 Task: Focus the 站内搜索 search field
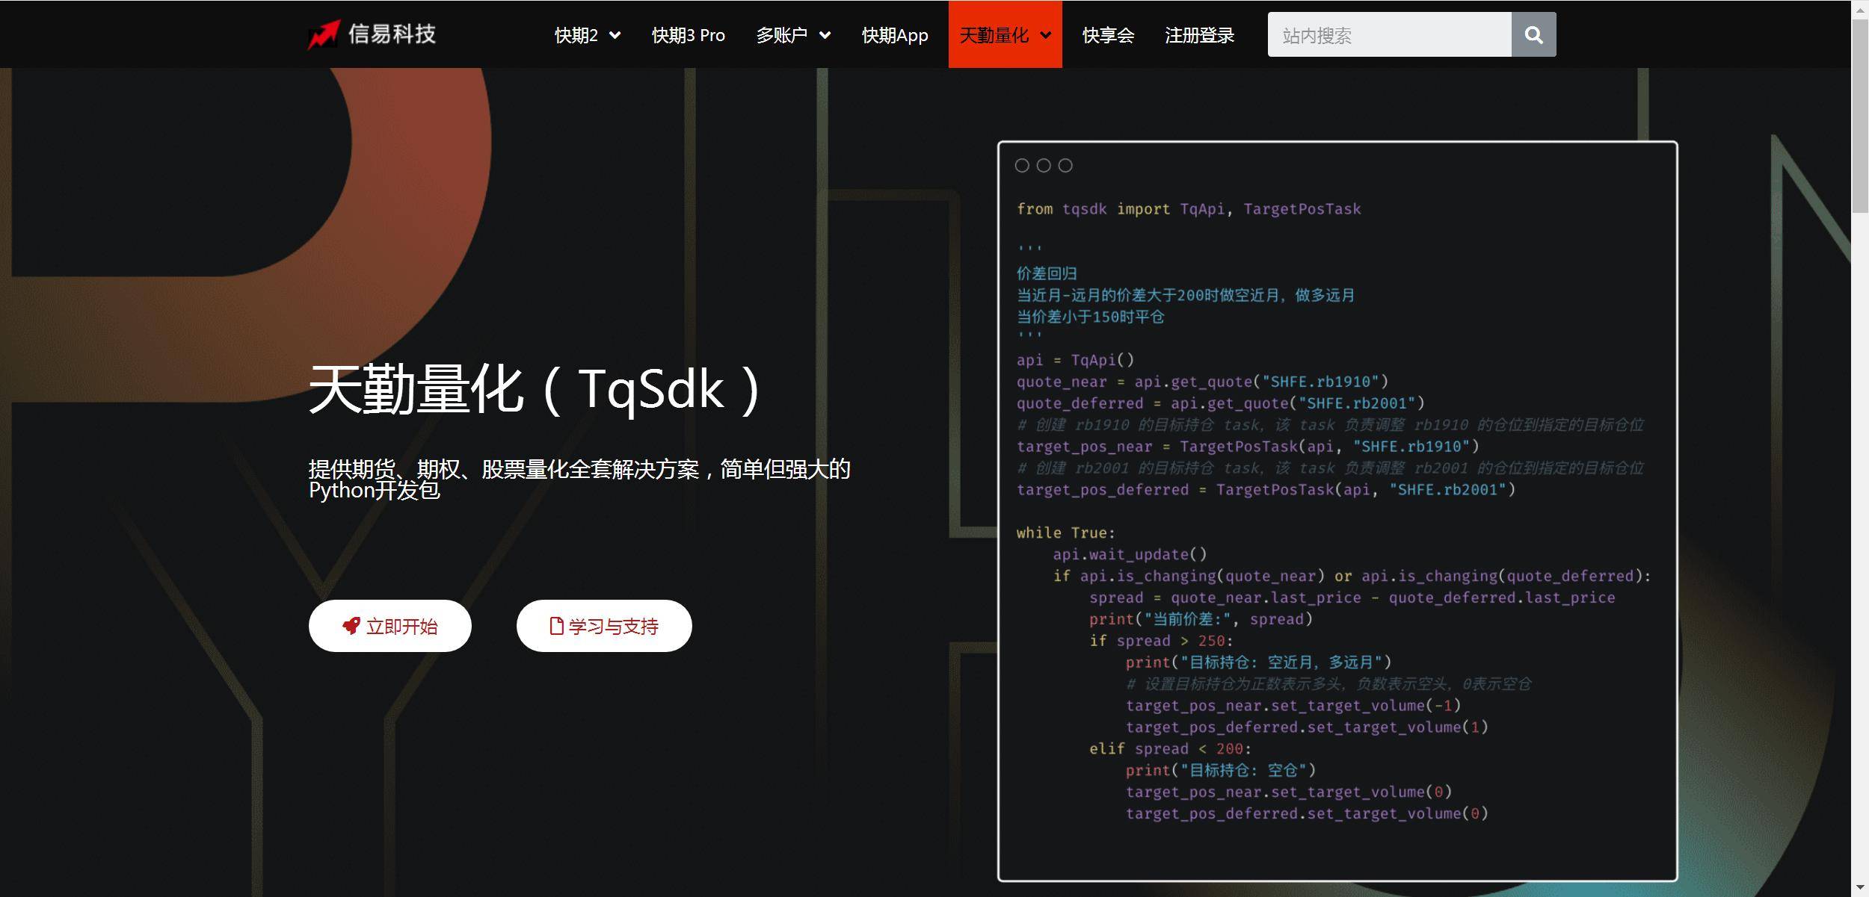(x=1389, y=34)
